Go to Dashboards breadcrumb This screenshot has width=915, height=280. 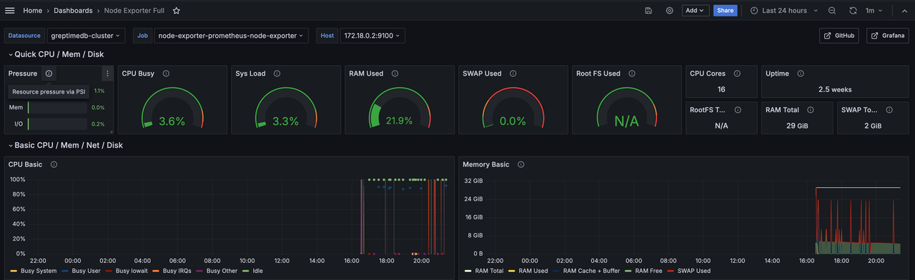tap(73, 11)
